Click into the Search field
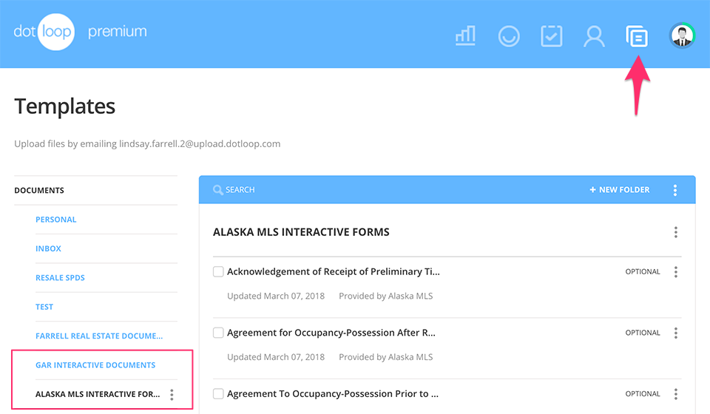Image resolution: width=710 pixels, height=414 pixels. [x=370, y=190]
